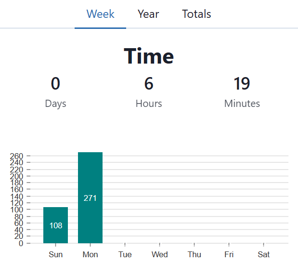298x263 pixels.
Task: Click the Time heading
Action: 149,56
